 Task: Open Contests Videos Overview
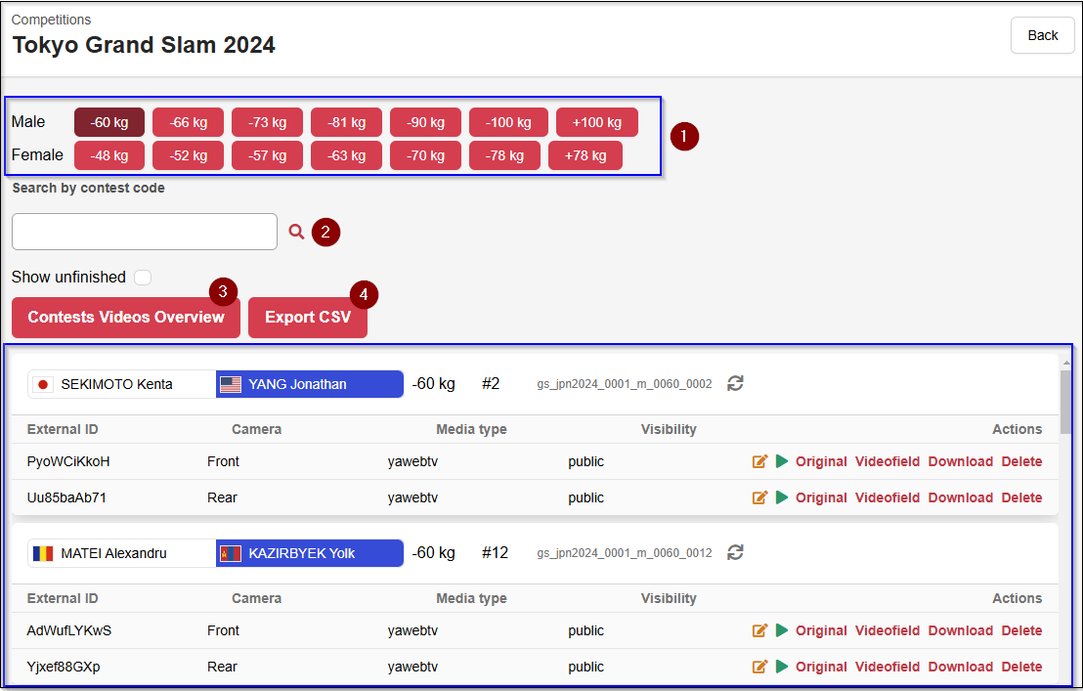(x=126, y=318)
